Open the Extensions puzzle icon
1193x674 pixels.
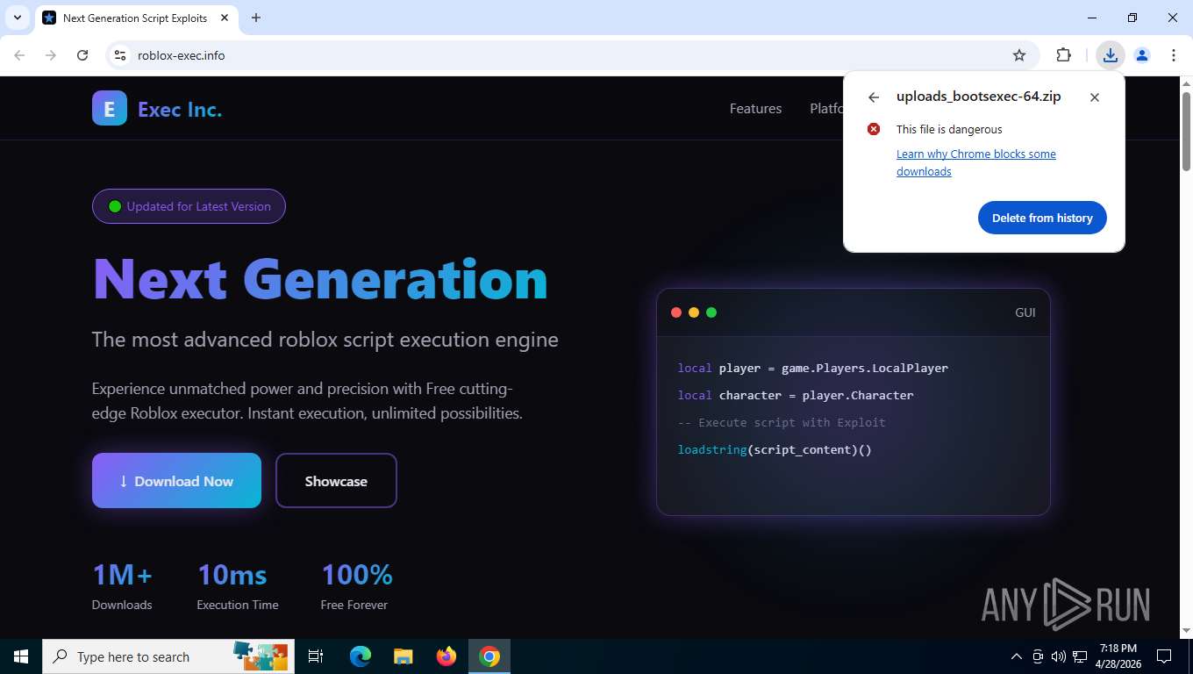coord(1063,55)
